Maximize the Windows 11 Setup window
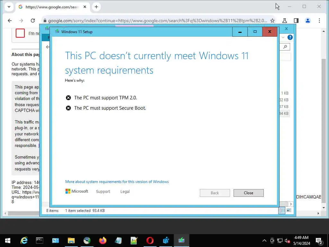 (x=255, y=32)
